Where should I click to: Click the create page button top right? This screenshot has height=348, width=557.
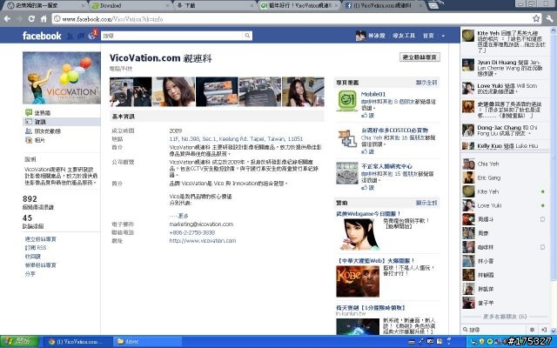point(419,57)
